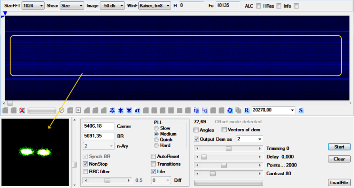
Task: Click the Fl frequency input field
Action: [191, 5]
